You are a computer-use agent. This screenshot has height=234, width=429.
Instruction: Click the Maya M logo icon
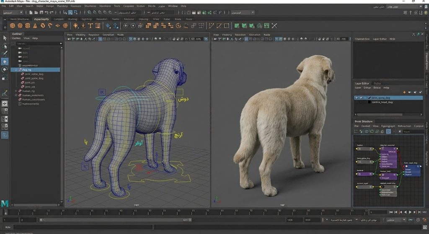(5, 204)
